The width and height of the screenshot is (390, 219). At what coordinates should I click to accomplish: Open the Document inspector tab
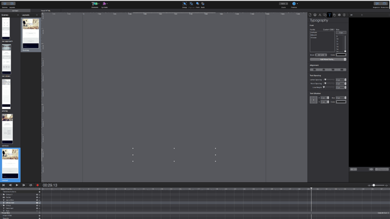coord(310,15)
